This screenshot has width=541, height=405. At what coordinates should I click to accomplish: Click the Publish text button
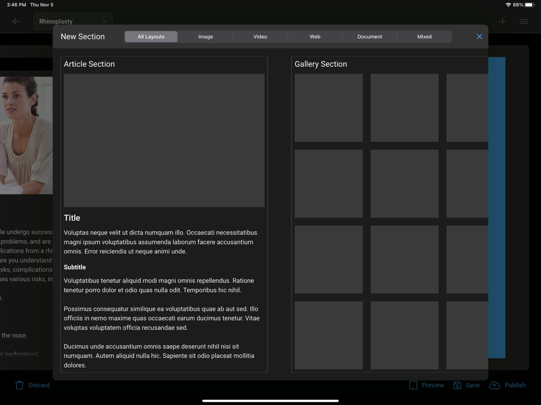pyautogui.click(x=515, y=385)
